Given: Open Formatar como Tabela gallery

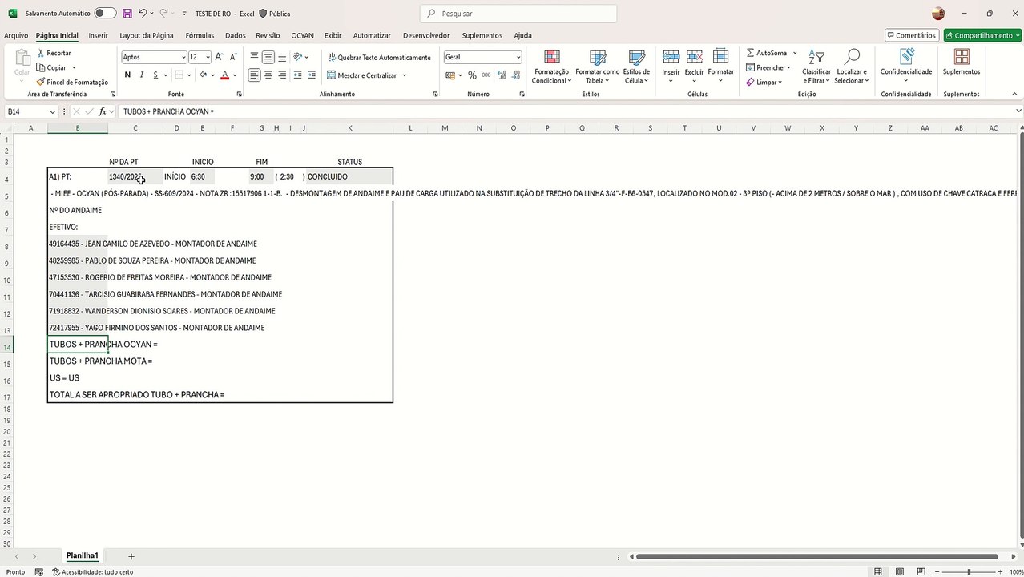Looking at the screenshot, I should click(x=598, y=67).
